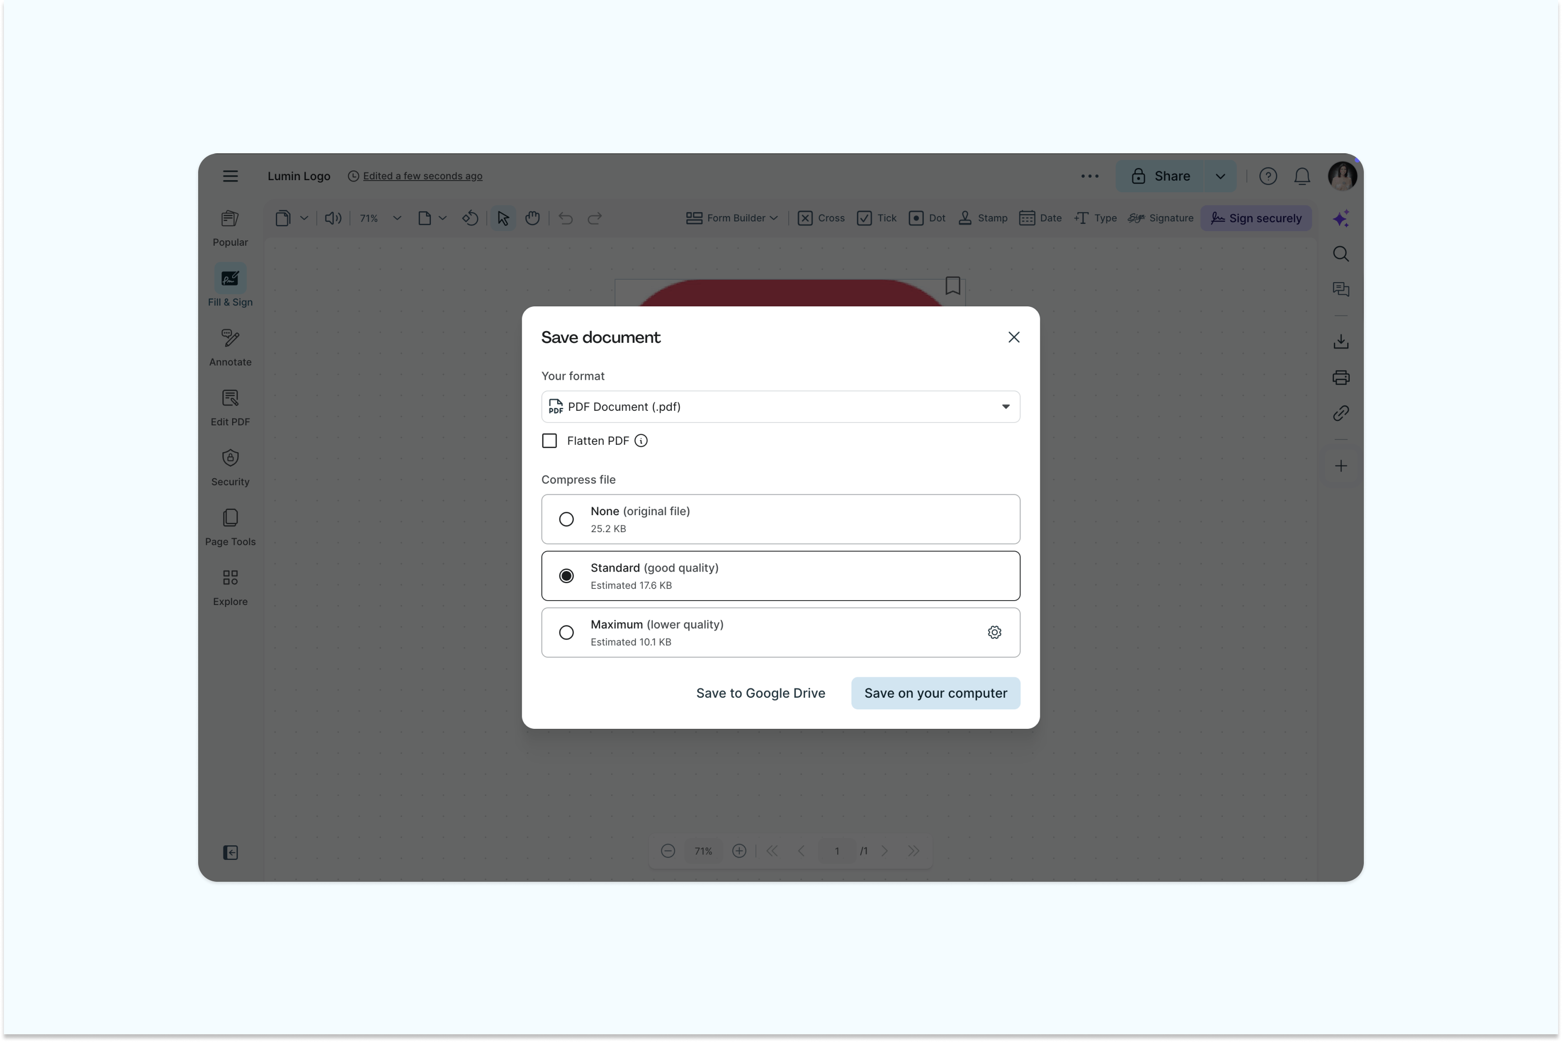Open the Annotate panel
1562x1042 pixels.
point(230,346)
